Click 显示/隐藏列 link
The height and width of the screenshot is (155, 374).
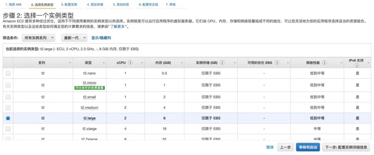click(x=101, y=38)
